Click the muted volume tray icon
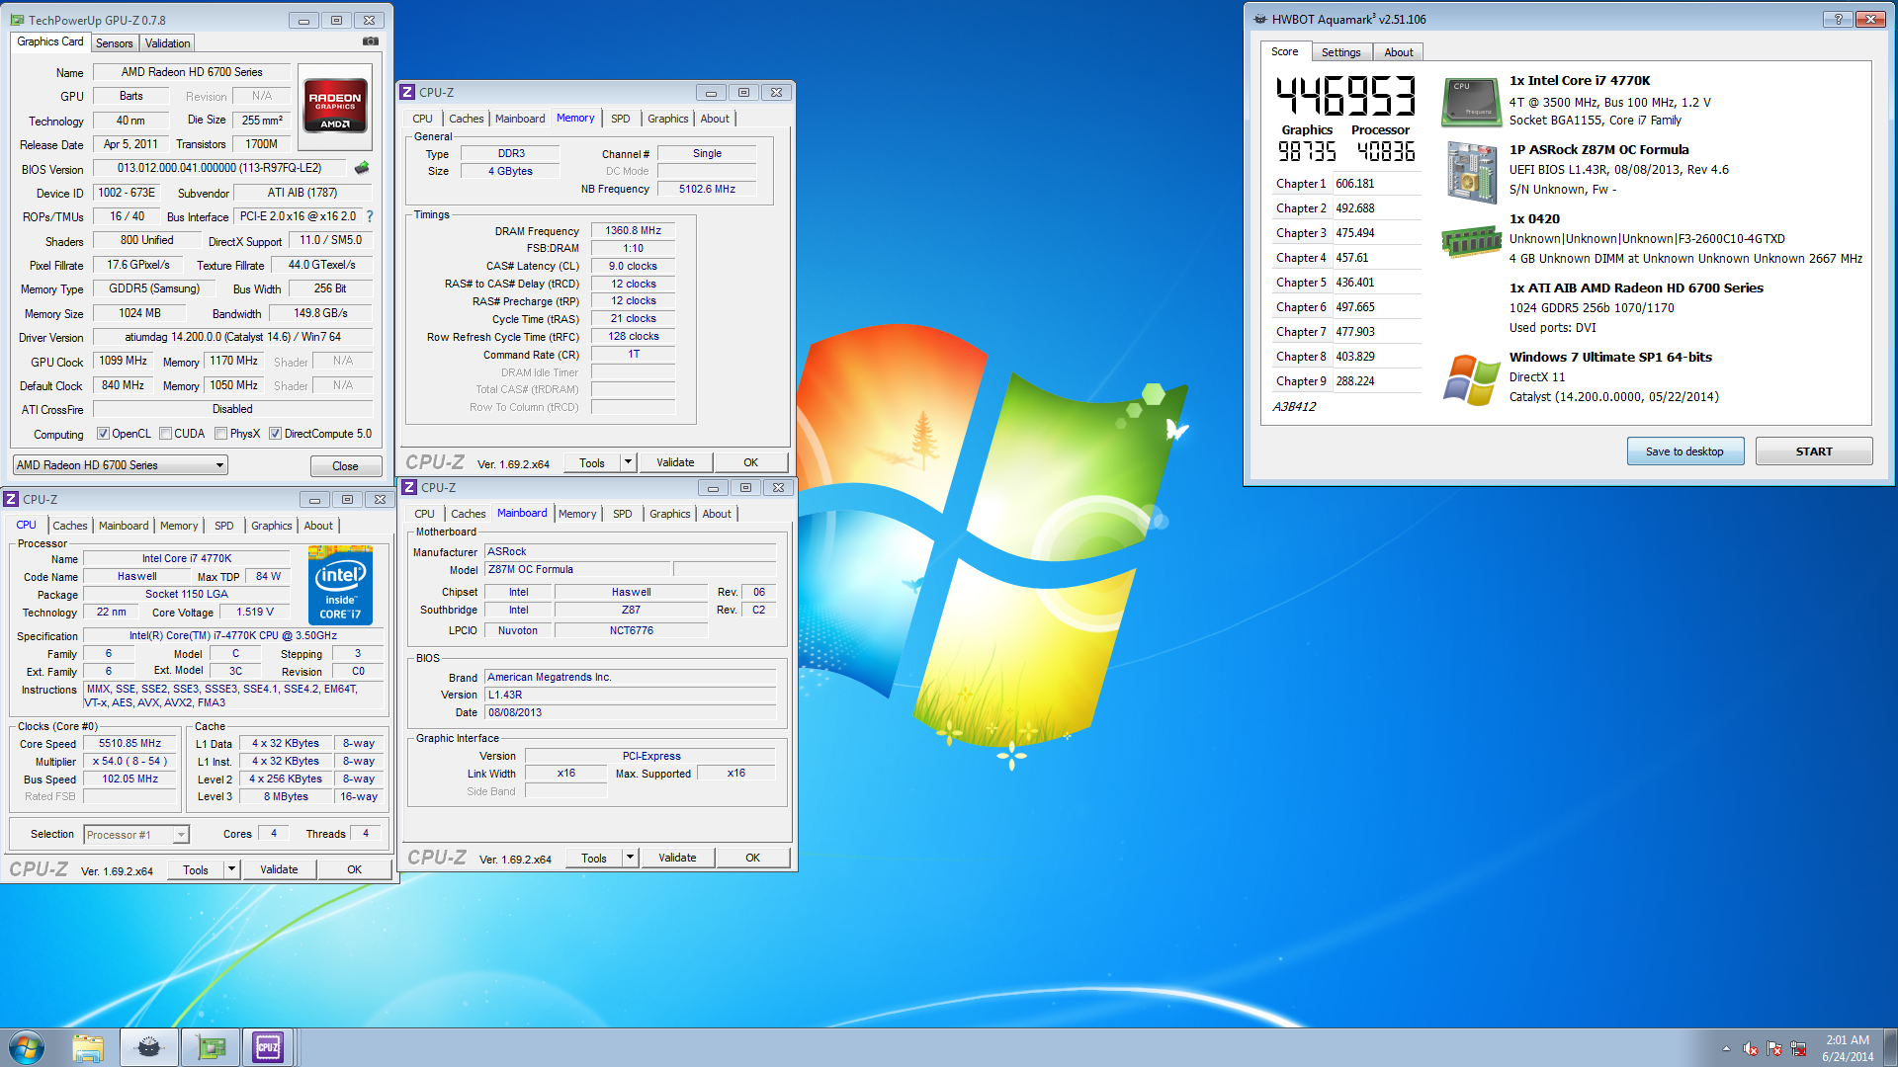Viewport: 1898px width, 1067px height. [1751, 1048]
